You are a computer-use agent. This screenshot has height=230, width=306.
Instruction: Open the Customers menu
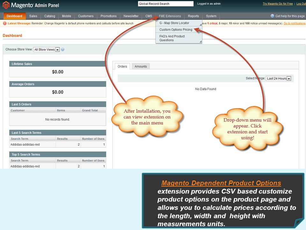[86, 16]
